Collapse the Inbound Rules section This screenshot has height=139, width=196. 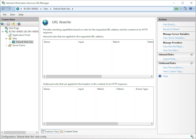click(x=191, y=54)
